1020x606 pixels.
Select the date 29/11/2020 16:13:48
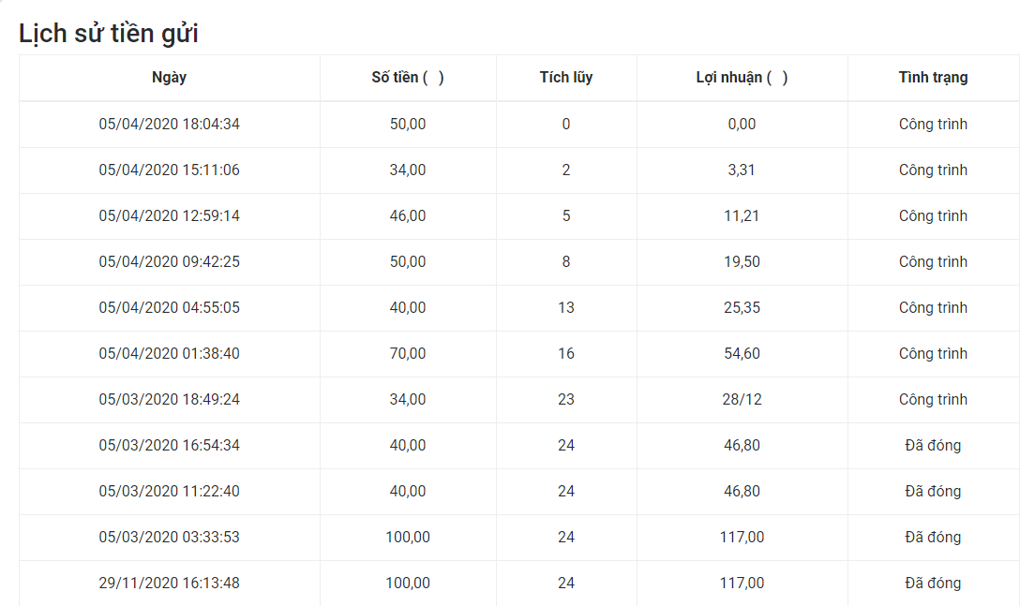169,583
